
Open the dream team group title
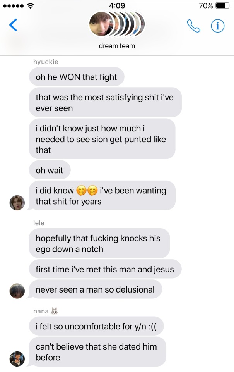tap(117, 46)
